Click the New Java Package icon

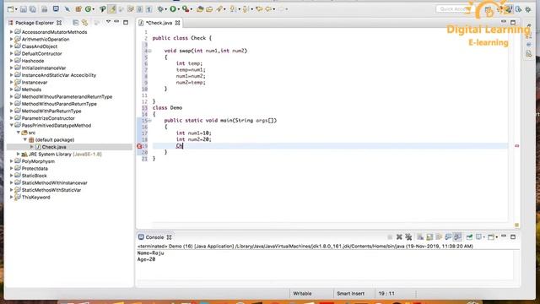coord(78,9)
